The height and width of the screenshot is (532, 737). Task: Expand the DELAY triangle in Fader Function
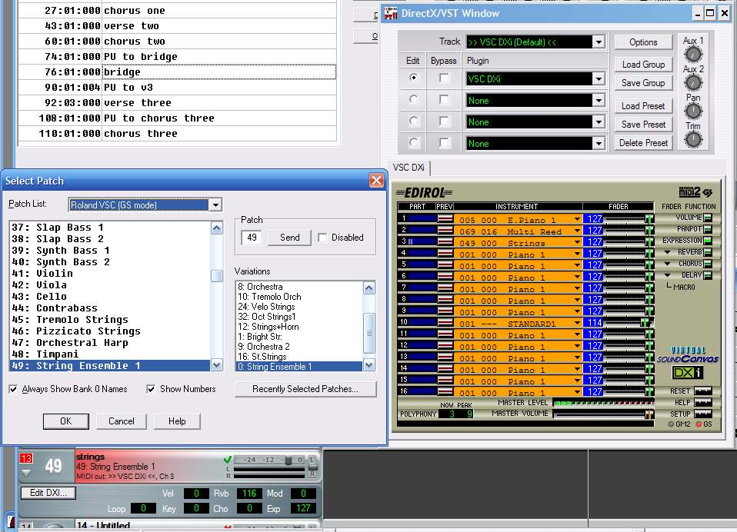[x=667, y=275]
